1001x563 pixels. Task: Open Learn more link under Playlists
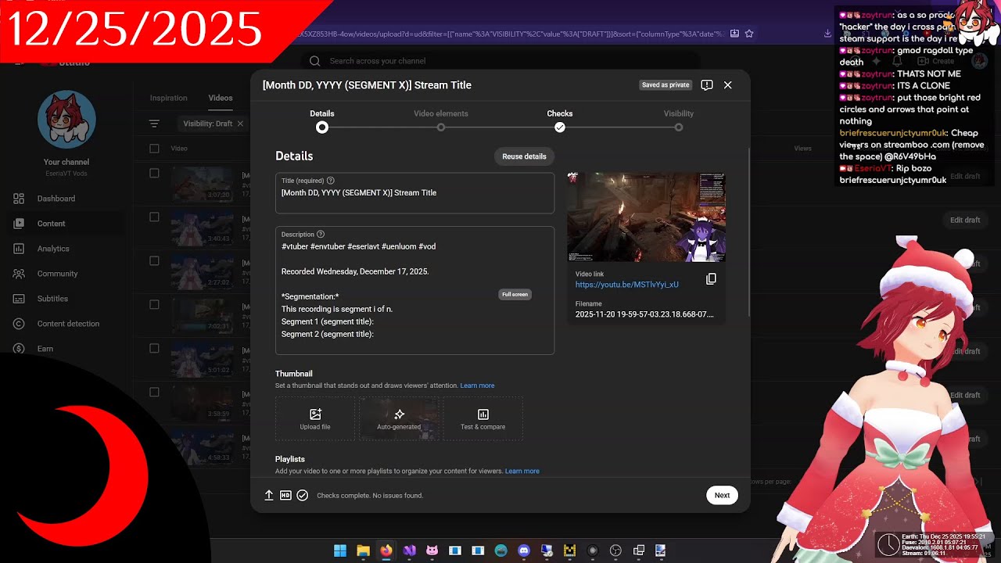tap(522, 472)
